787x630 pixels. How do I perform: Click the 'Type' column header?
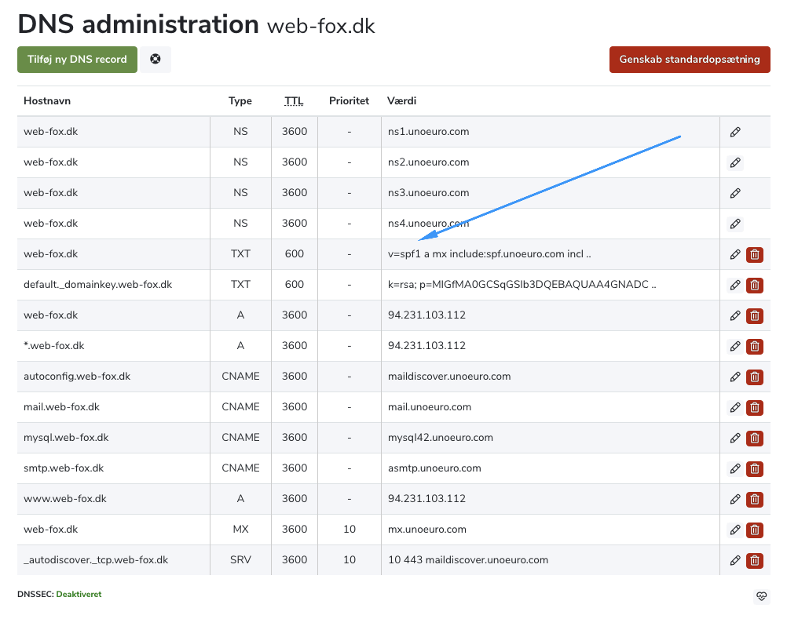click(240, 100)
